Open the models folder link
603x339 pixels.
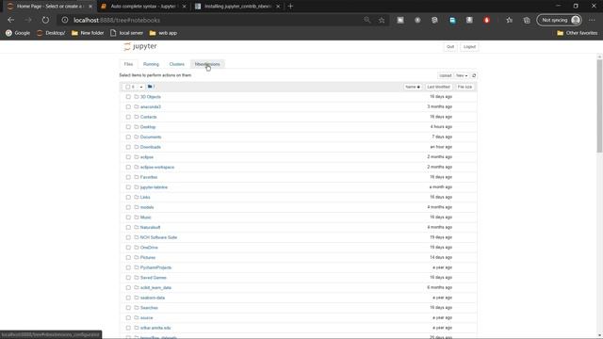click(147, 207)
